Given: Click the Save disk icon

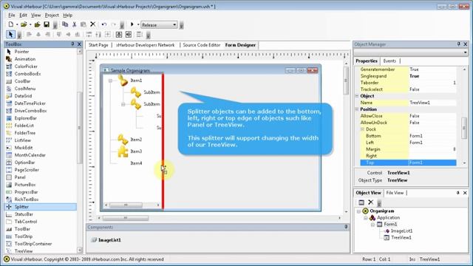Looking at the screenshot, I should pos(47,24).
